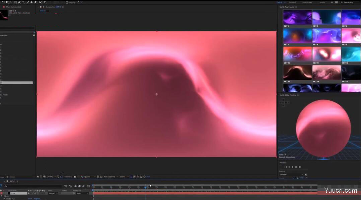Select the Unified Camera tool
The image size is (361, 200).
7,2
